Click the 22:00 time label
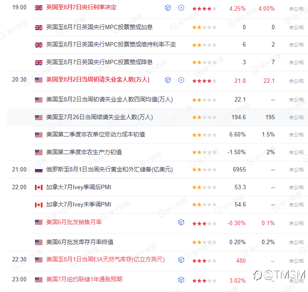The height and width of the screenshot is (292, 308). 19,187
